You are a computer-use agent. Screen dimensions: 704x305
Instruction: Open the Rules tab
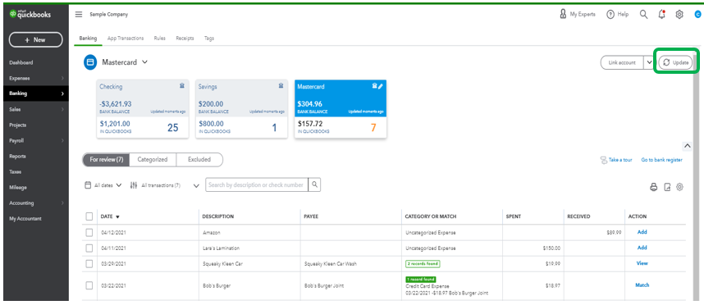tap(160, 39)
